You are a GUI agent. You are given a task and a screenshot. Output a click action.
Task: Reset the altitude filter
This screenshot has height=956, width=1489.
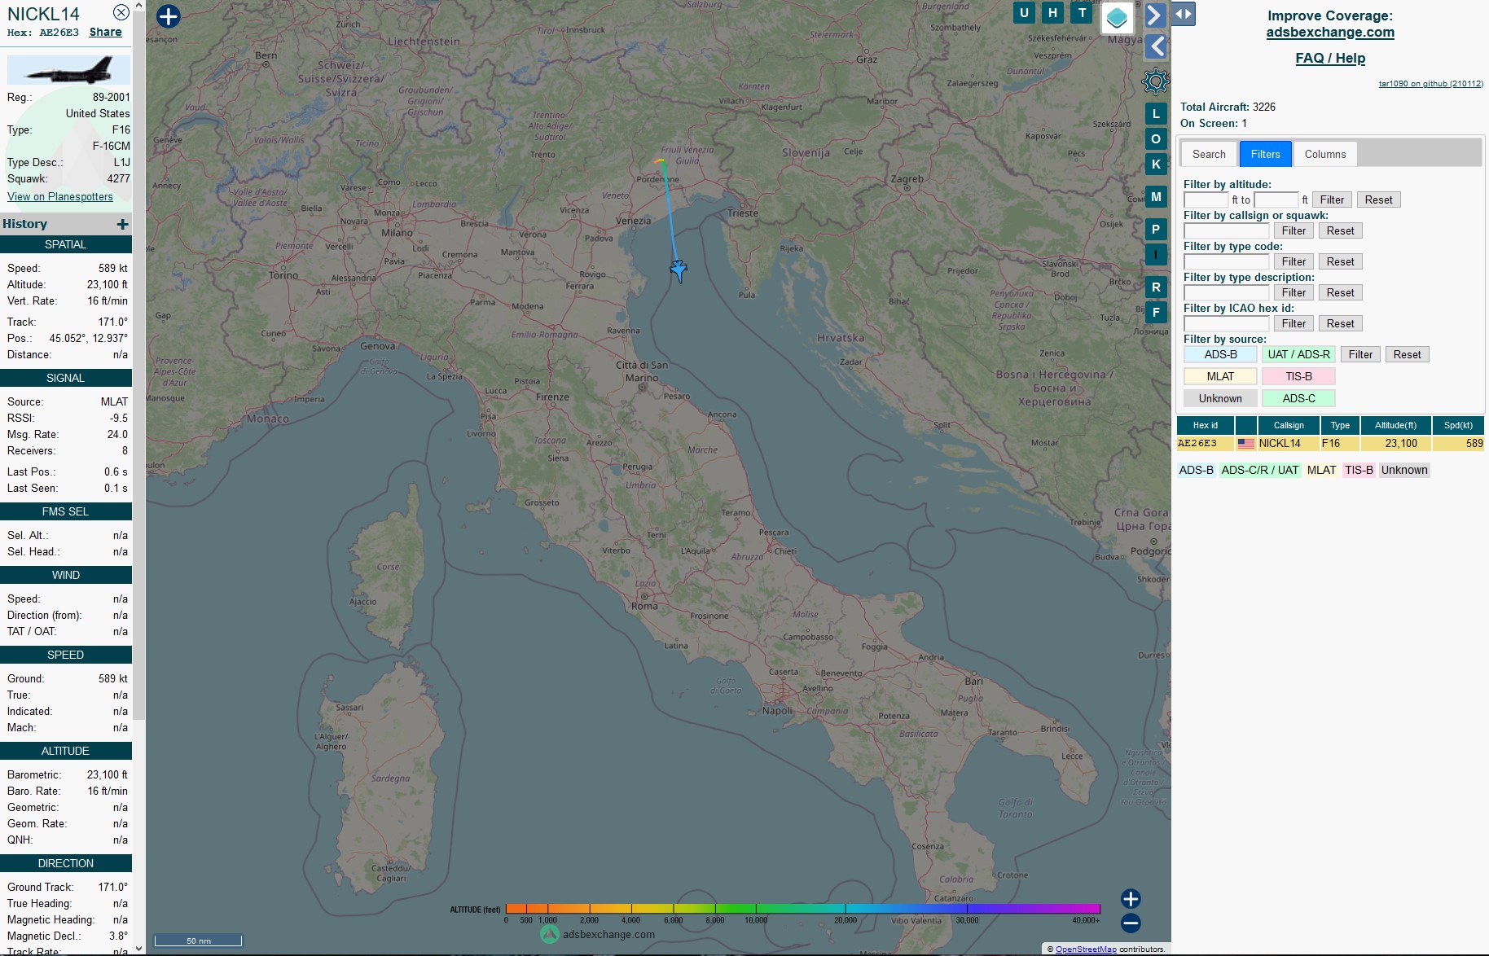click(1378, 200)
